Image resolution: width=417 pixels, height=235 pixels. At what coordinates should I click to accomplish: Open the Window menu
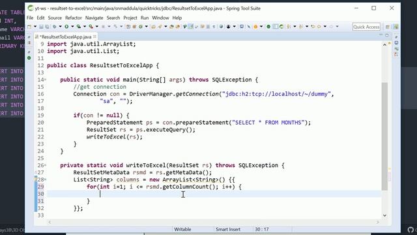[160, 18]
